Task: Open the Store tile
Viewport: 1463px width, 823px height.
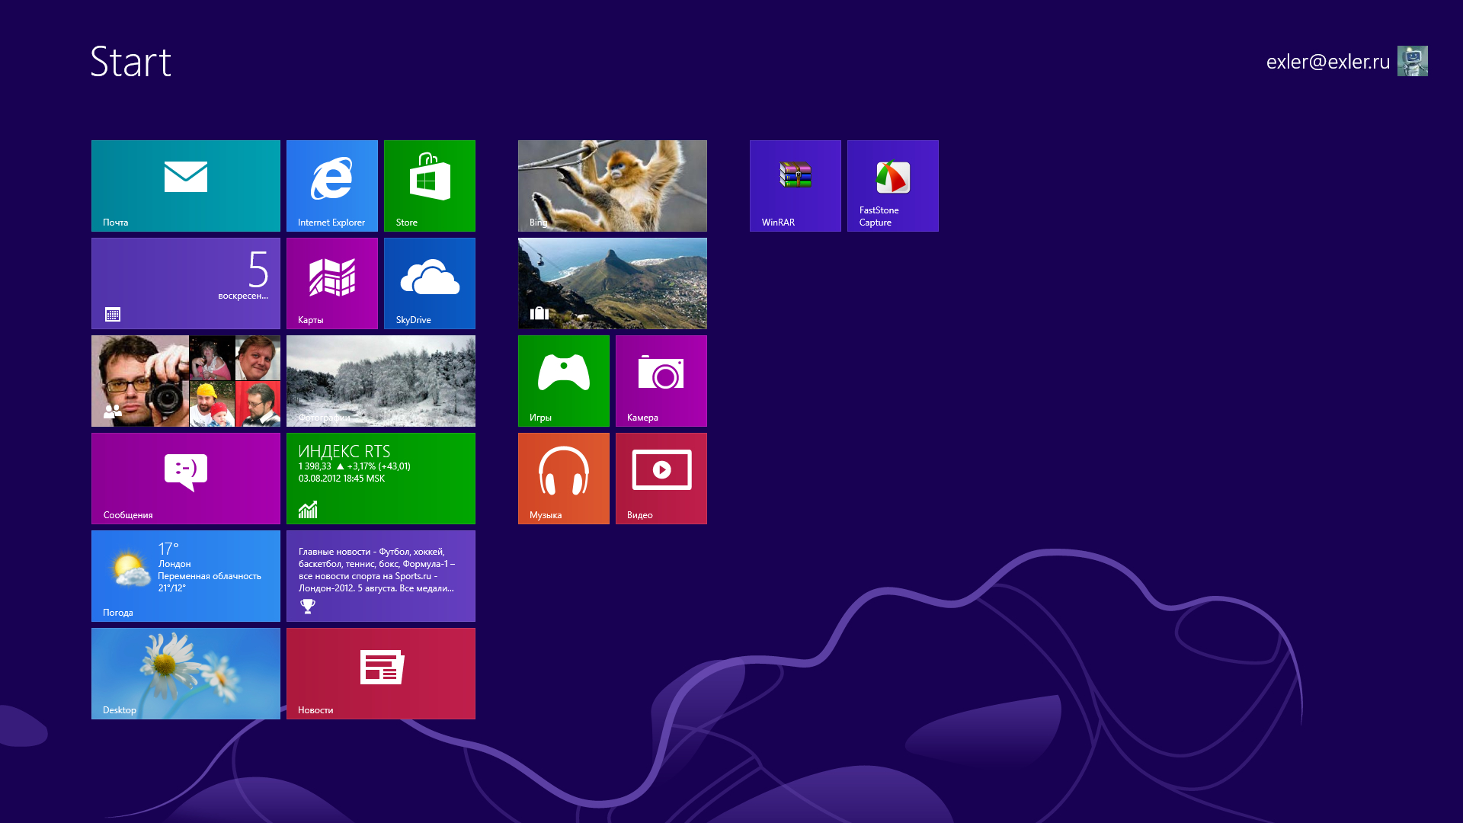Action: point(429,185)
